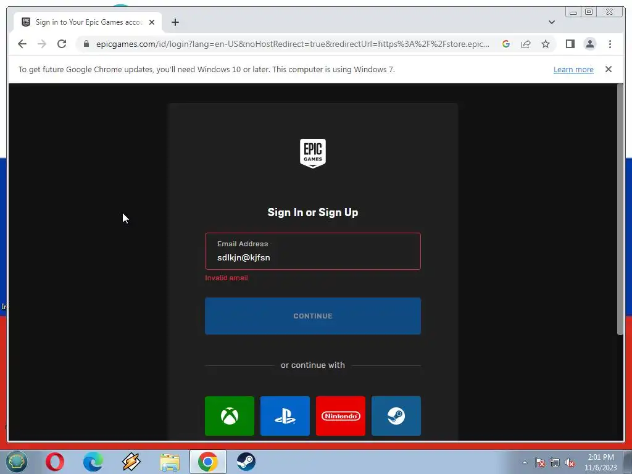Launch Opera from the taskbar

(x=55, y=462)
